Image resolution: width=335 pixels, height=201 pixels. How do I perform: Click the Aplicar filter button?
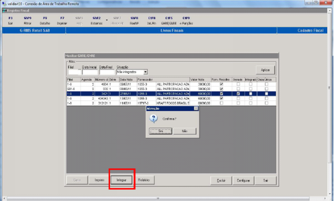[x=265, y=70]
